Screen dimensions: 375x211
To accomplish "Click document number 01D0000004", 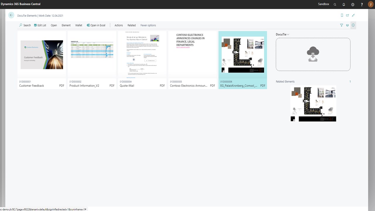I will click(126, 82).
